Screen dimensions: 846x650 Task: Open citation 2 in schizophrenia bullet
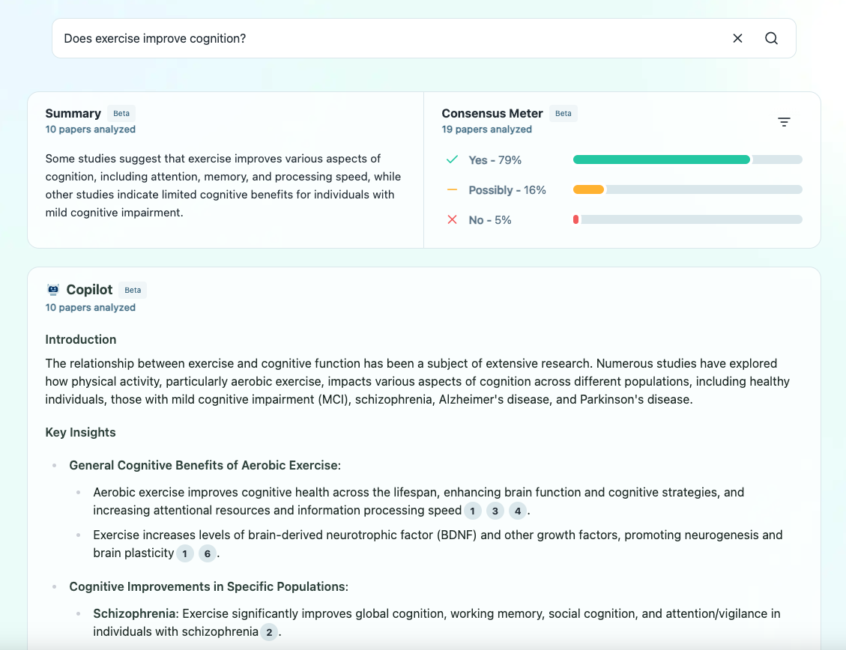click(x=269, y=632)
